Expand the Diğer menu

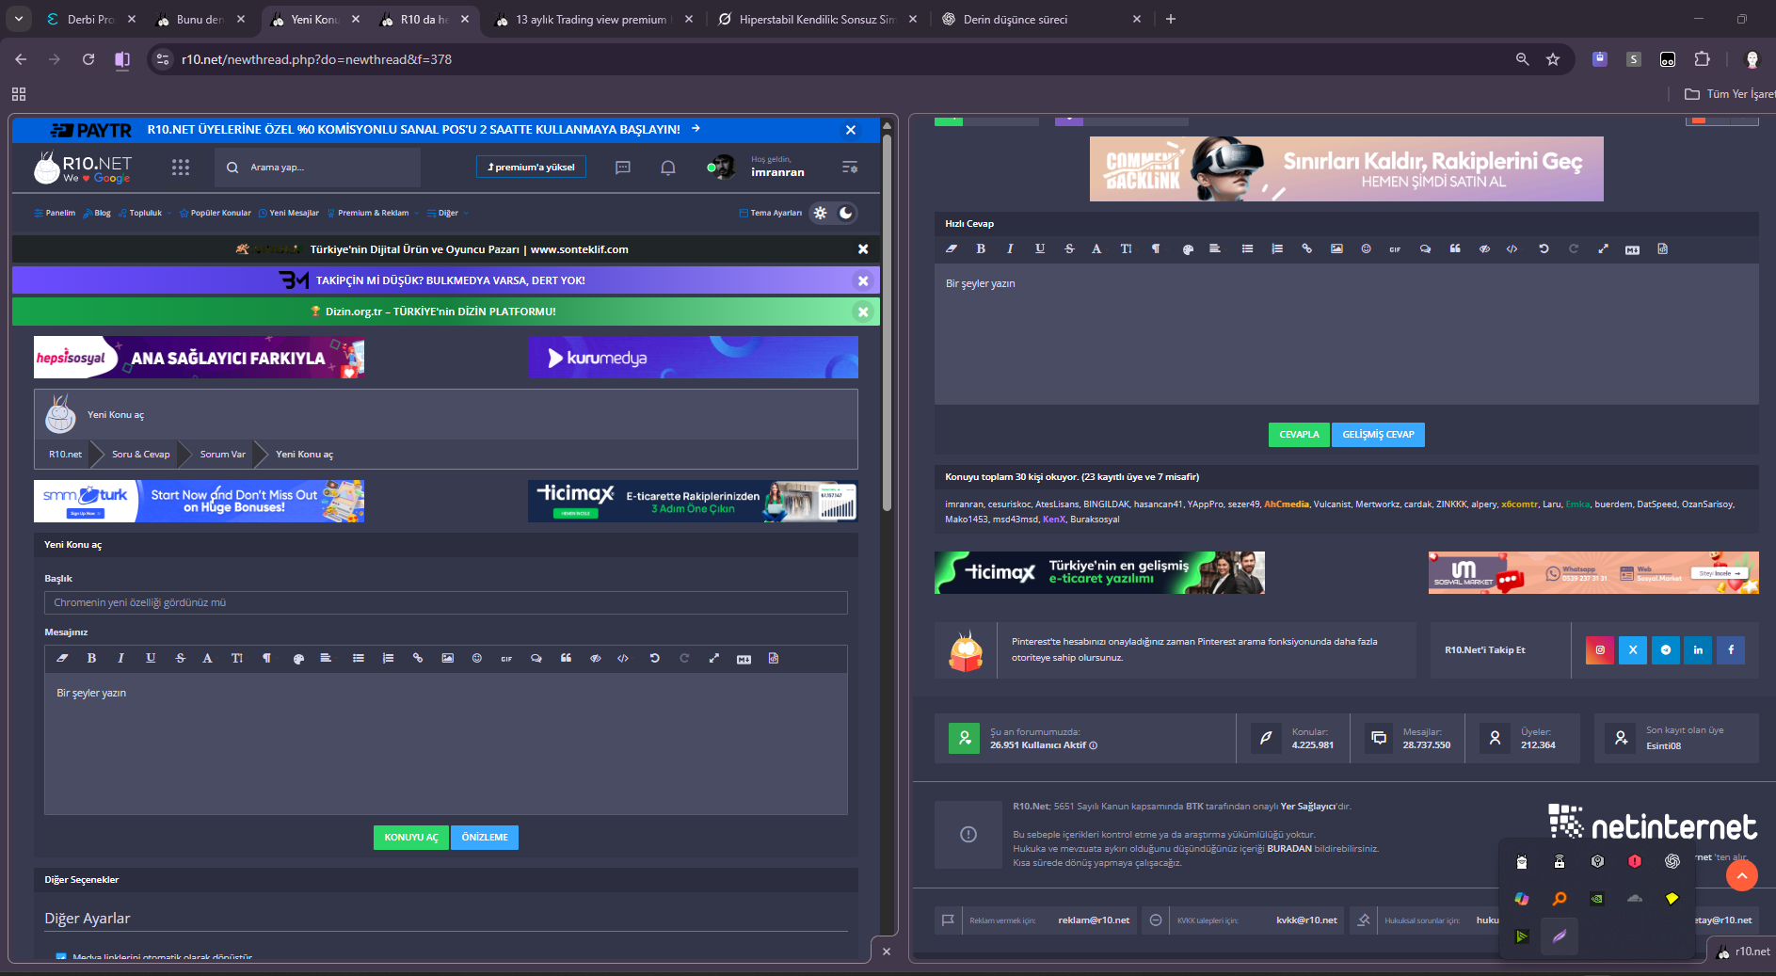coord(447,213)
